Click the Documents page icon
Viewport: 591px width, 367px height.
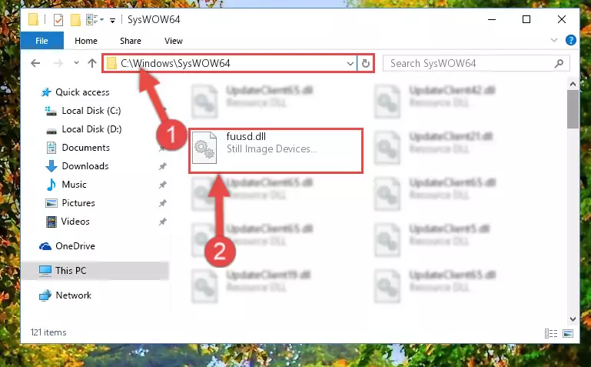point(51,148)
